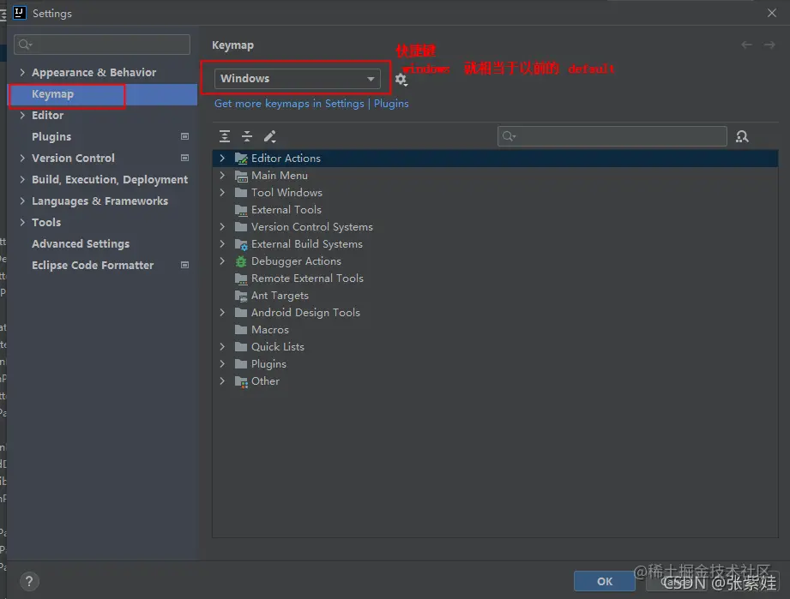Click the Keymap page heading text
Screen dimensions: 790x599
(232, 45)
